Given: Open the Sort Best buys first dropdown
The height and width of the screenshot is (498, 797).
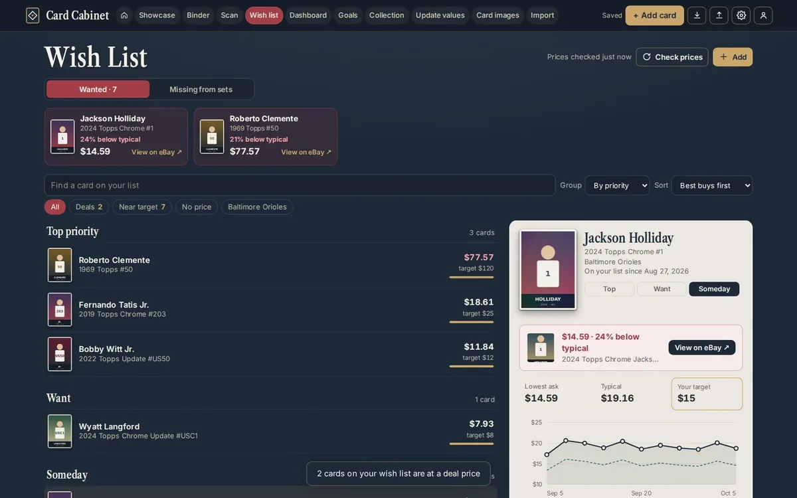Looking at the screenshot, I should (x=712, y=185).
